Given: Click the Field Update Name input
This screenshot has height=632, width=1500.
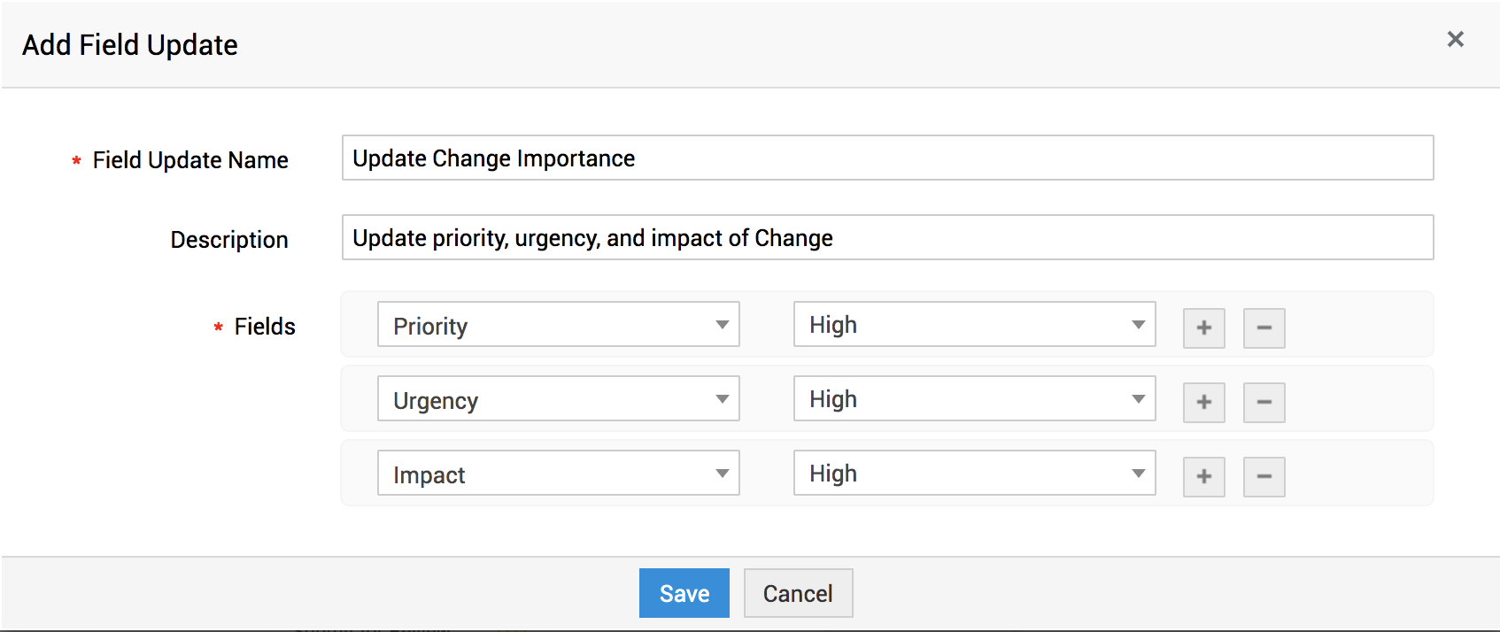Looking at the screenshot, I should click(887, 158).
